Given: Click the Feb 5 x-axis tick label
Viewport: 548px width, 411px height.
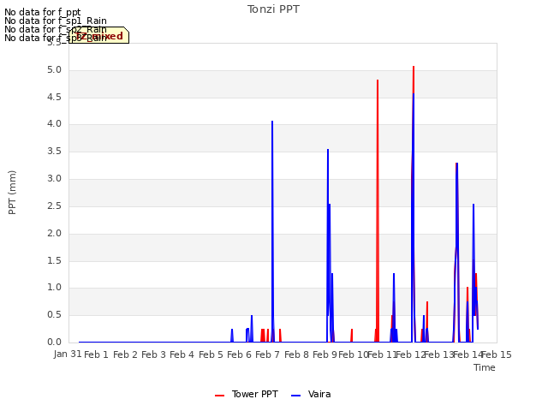Looking at the screenshot, I should click(x=211, y=354).
